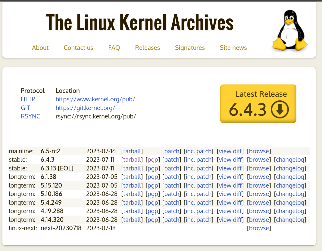
Task: View diff for longterm 4.19.288
Action: click(x=230, y=211)
